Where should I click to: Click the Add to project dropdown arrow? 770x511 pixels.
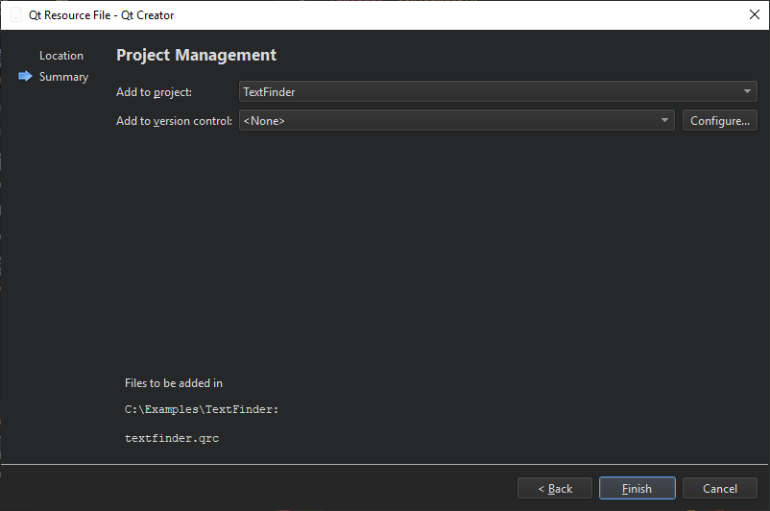tap(748, 92)
